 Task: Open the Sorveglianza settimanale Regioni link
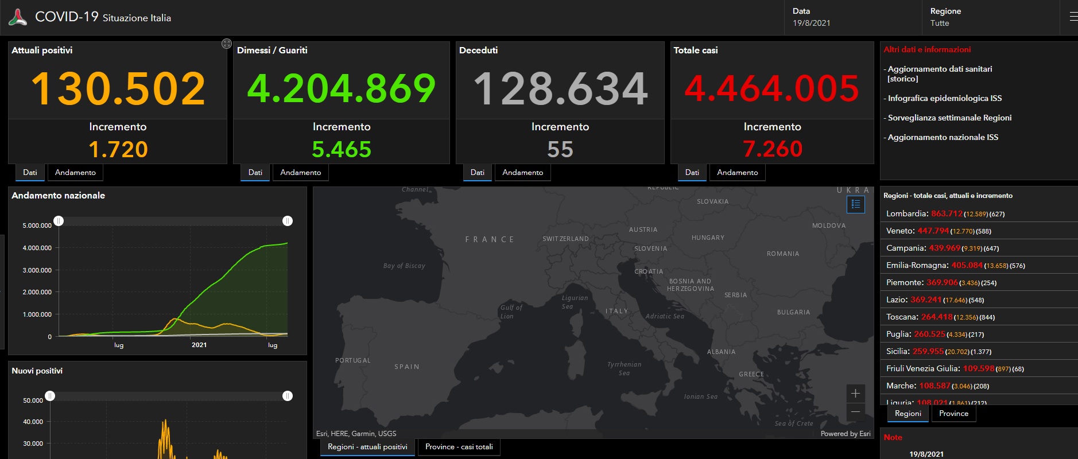[949, 118]
